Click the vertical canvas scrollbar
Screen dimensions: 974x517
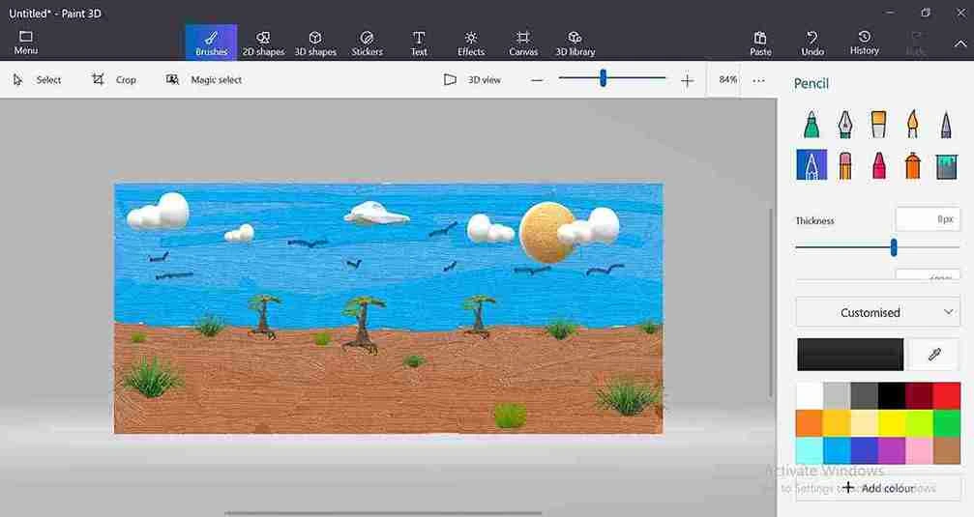pos(771,302)
